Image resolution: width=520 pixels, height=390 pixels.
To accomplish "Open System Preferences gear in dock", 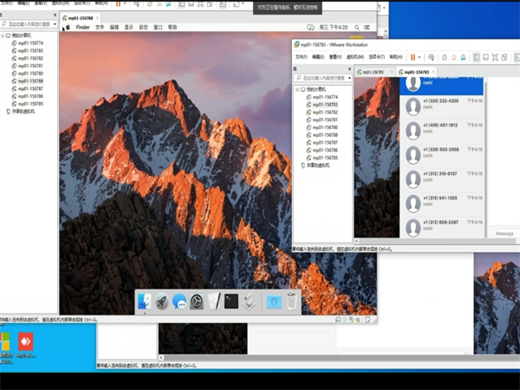I will 198,302.
